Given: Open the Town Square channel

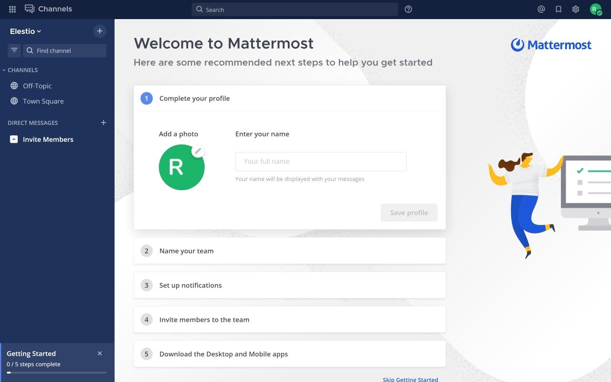Looking at the screenshot, I should coord(43,101).
